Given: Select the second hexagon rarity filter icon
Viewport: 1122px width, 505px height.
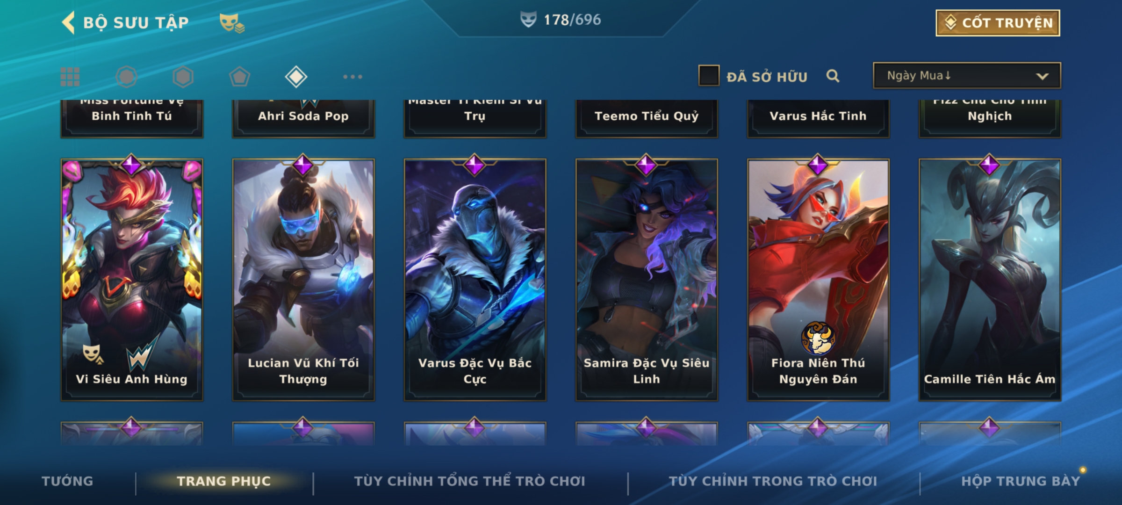Looking at the screenshot, I should tap(183, 77).
